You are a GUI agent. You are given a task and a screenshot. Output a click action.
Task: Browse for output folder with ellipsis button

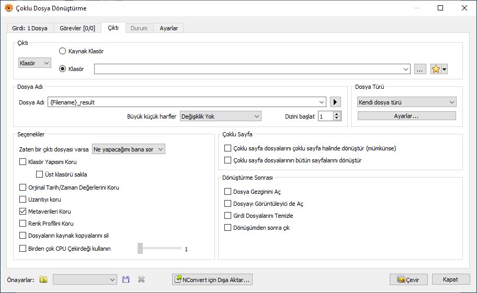point(420,69)
